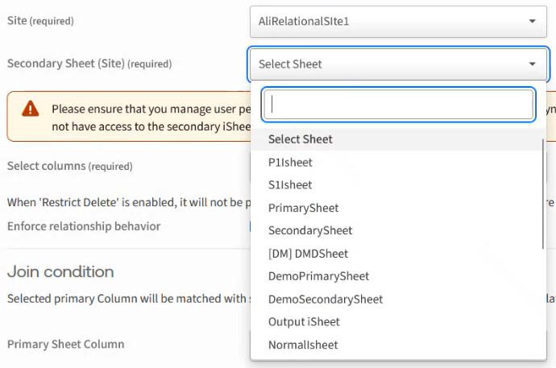Viewport: 556px width, 368px height.
Task: Choose SecondarySheet from the options
Action: pos(310,230)
